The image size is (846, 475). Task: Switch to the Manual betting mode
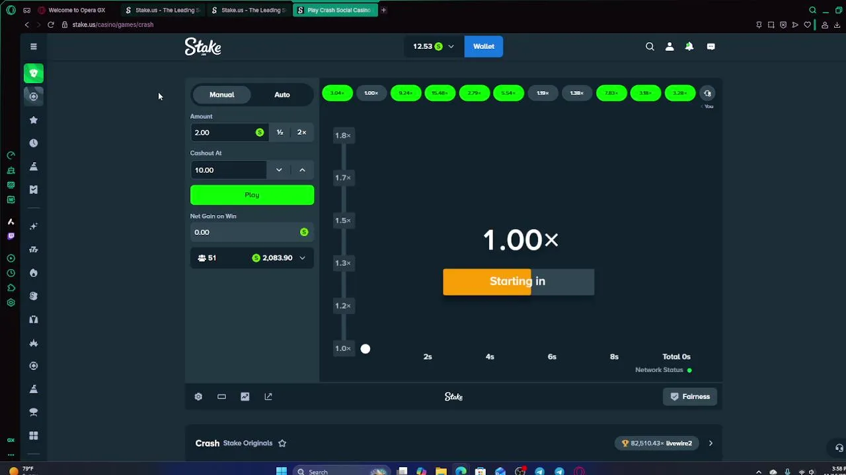coord(222,94)
